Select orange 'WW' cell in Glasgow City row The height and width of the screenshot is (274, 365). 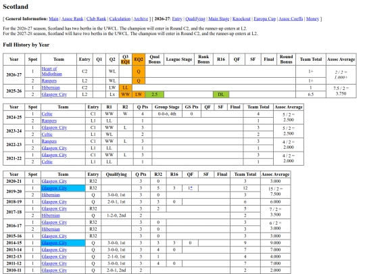125,94
